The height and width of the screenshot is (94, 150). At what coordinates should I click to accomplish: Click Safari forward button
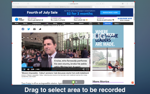24,4
